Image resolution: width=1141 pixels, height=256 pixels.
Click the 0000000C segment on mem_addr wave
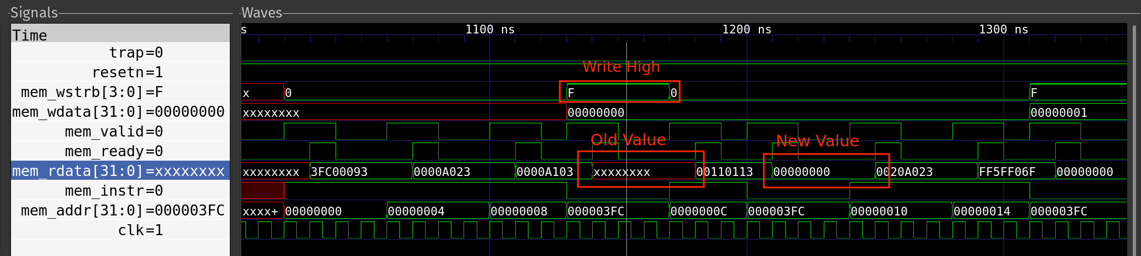[708, 211]
